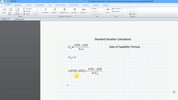Select the SPRING_SDS worksheet tab
The width and height of the screenshot is (178, 100).
coord(20,19)
